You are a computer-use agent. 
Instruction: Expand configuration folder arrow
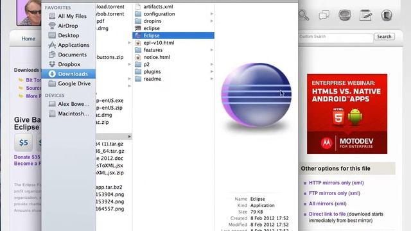(211, 14)
